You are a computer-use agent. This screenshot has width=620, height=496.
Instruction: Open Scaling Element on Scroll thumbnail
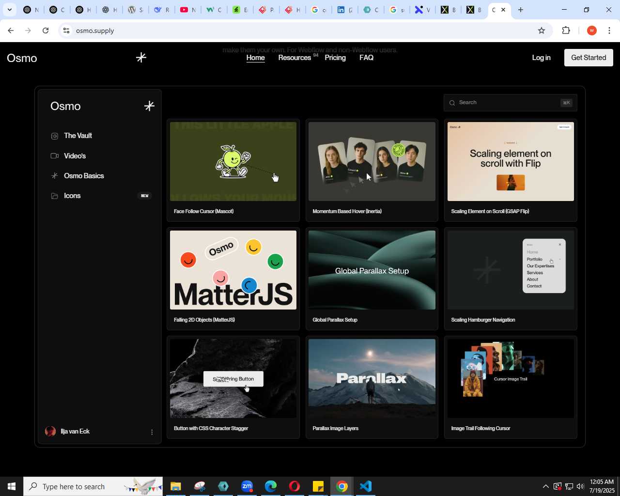click(511, 161)
